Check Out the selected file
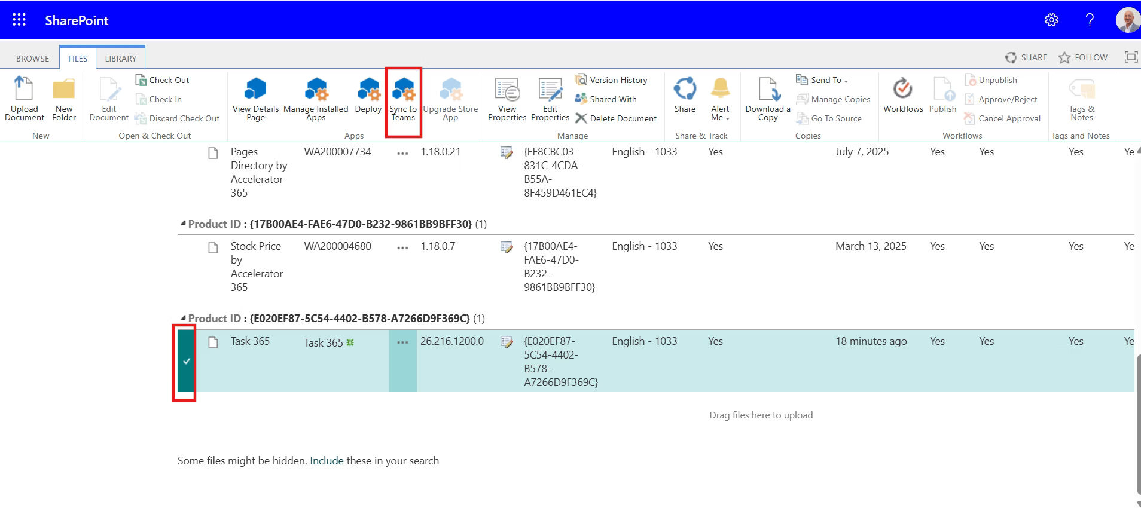The image size is (1141, 508). 162,80
